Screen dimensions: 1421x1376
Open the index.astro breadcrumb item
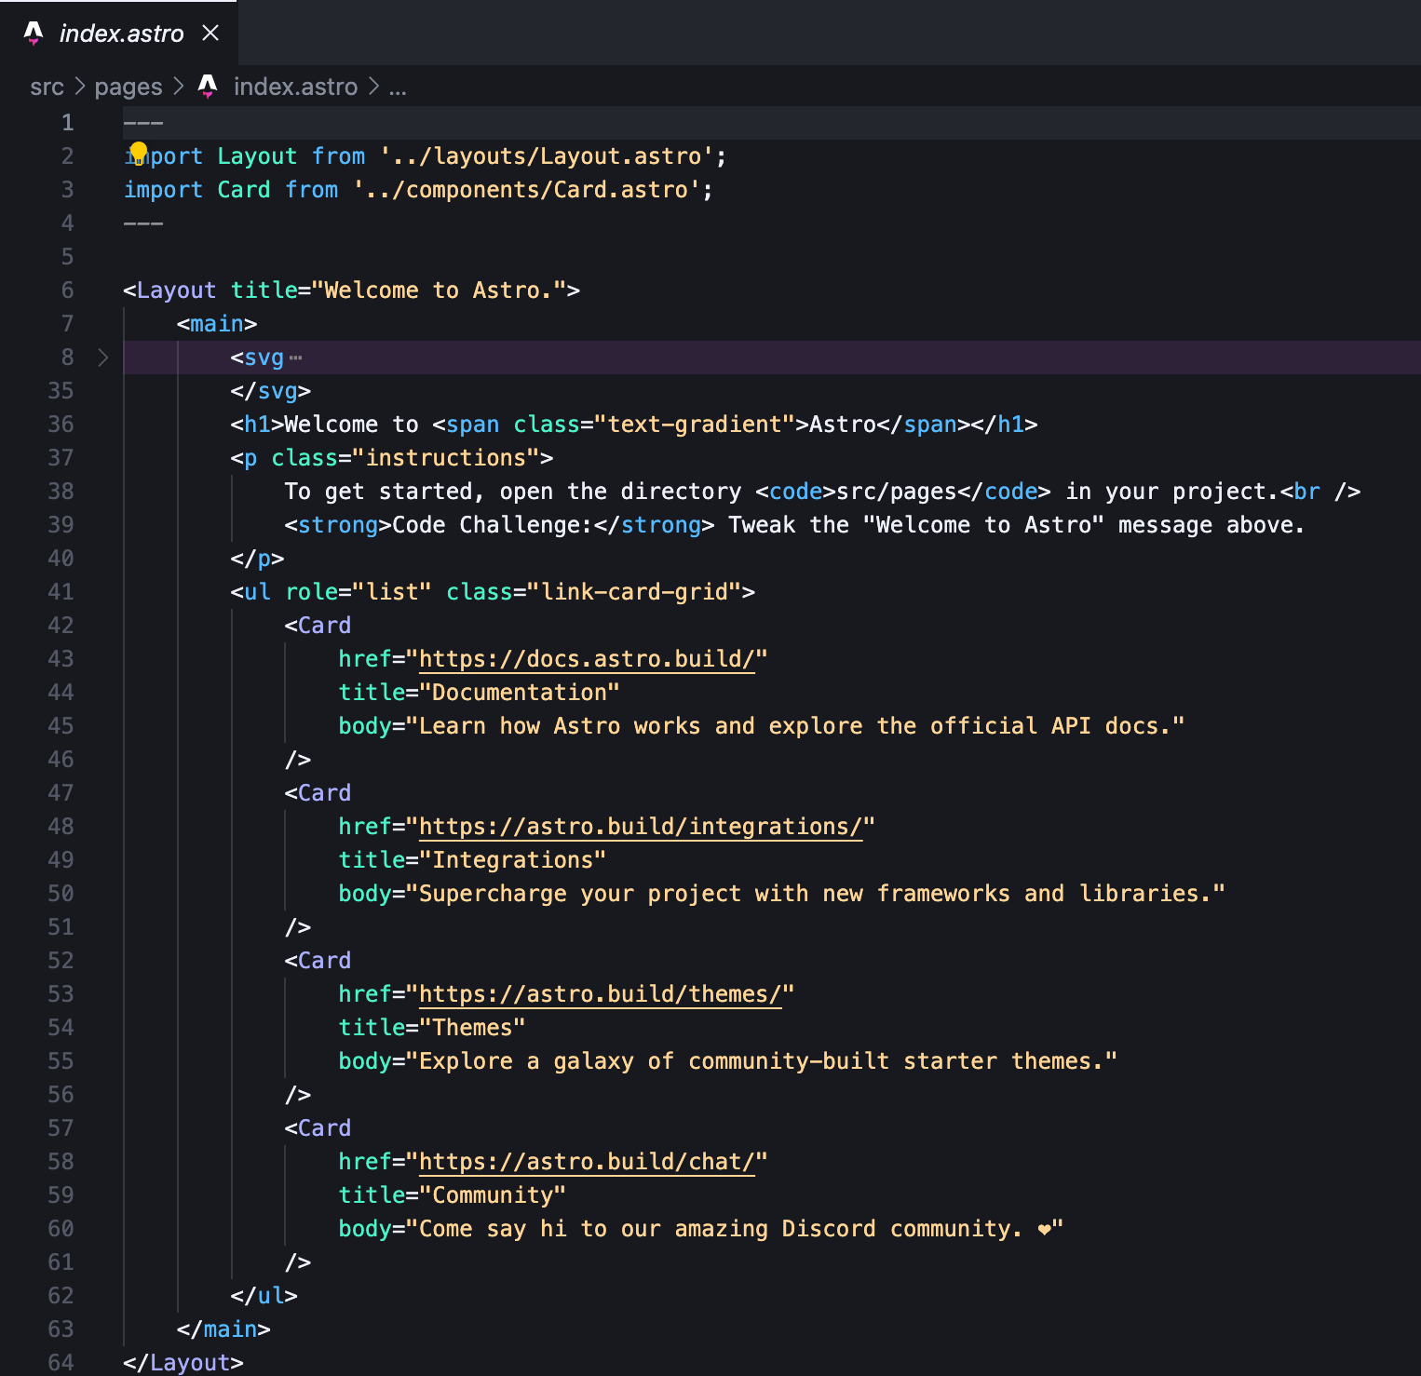click(295, 87)
